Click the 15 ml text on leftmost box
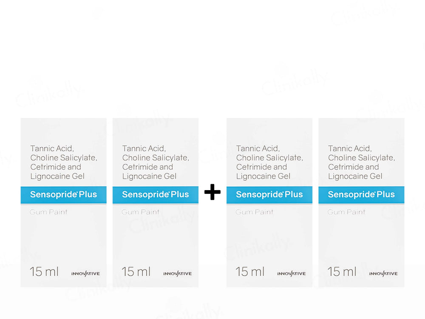This screenshot has width=425, height=319. pyautogui.click(x=44, y=272)
